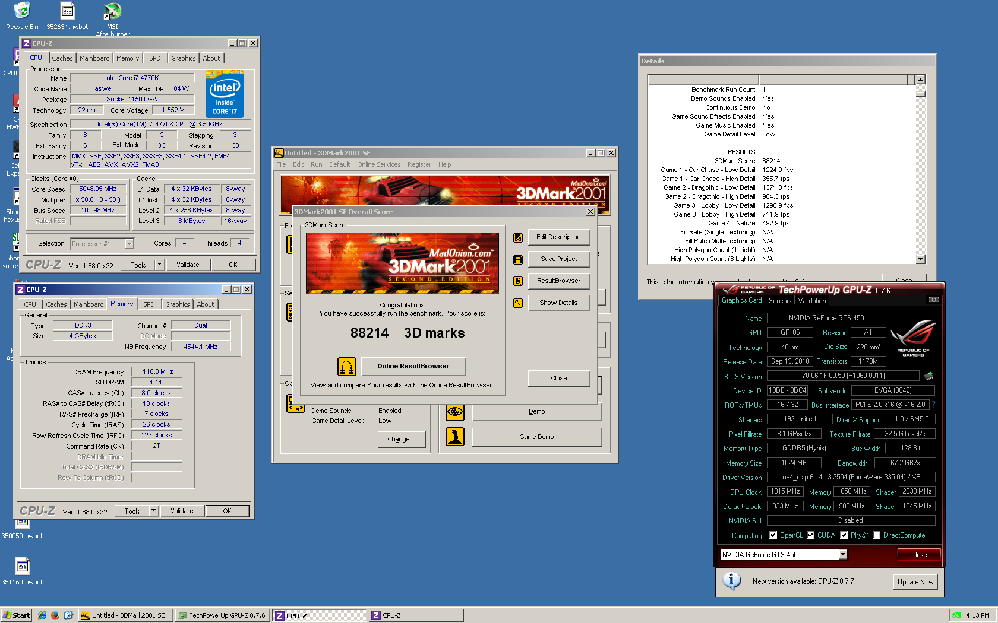
Task: Open the Mainboard tab in the CPU-Z processor window
Action: click(94, 58)
